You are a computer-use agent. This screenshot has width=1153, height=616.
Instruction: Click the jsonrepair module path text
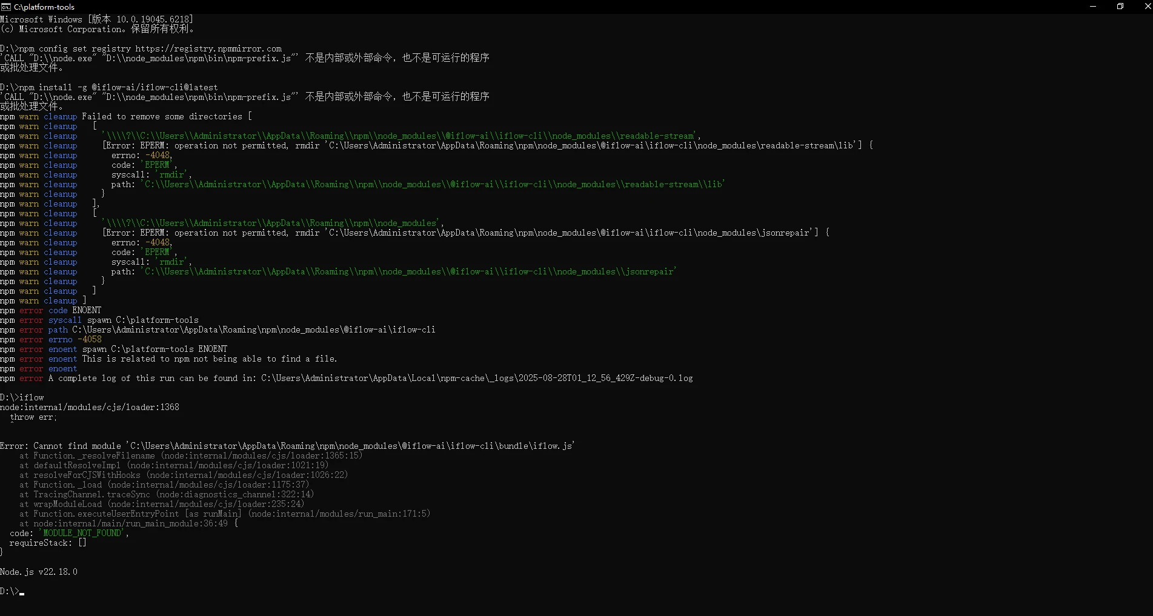click(409, 271)
